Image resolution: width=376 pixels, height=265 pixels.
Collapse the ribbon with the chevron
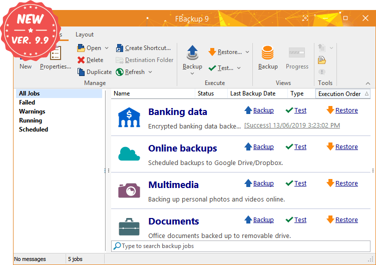(x=368, y=83)
